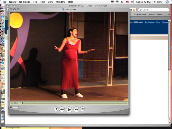Screen dimensions: 172x129
Task: Click the fast-forward button
Action: [x=76, y=109]
